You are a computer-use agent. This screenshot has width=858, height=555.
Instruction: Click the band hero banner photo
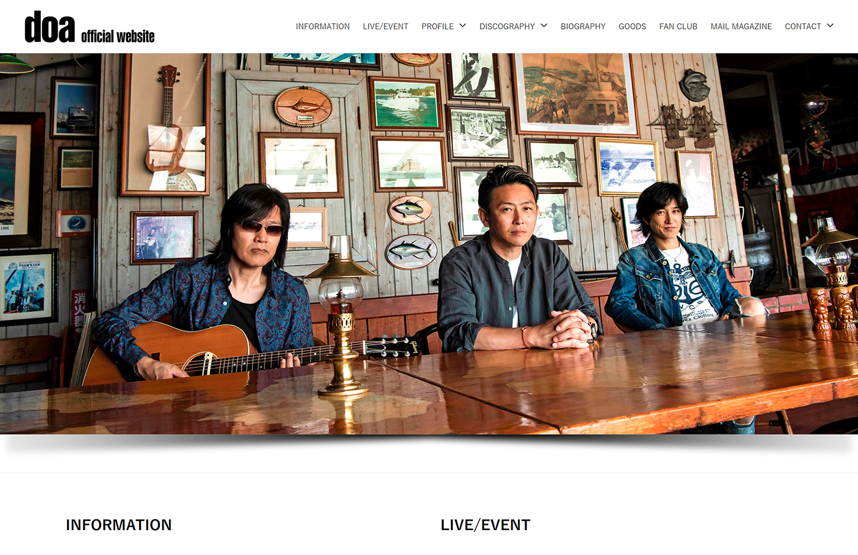[x=429, y=244]
